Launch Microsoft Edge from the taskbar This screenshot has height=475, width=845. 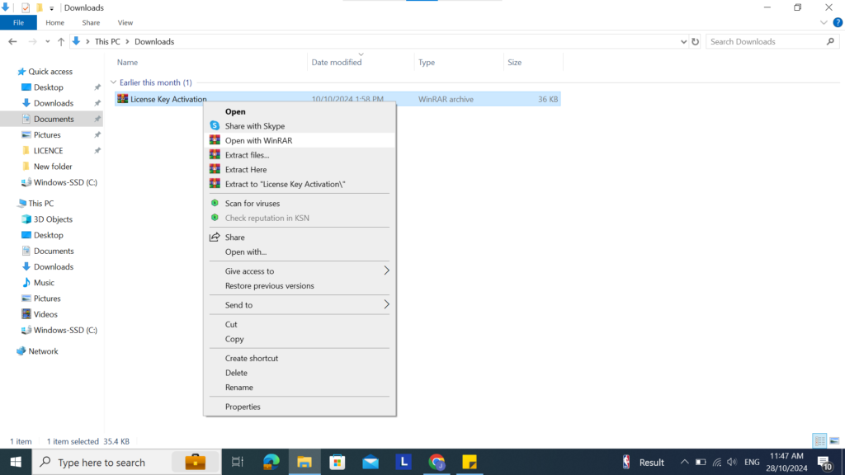[x=271, y=462]
